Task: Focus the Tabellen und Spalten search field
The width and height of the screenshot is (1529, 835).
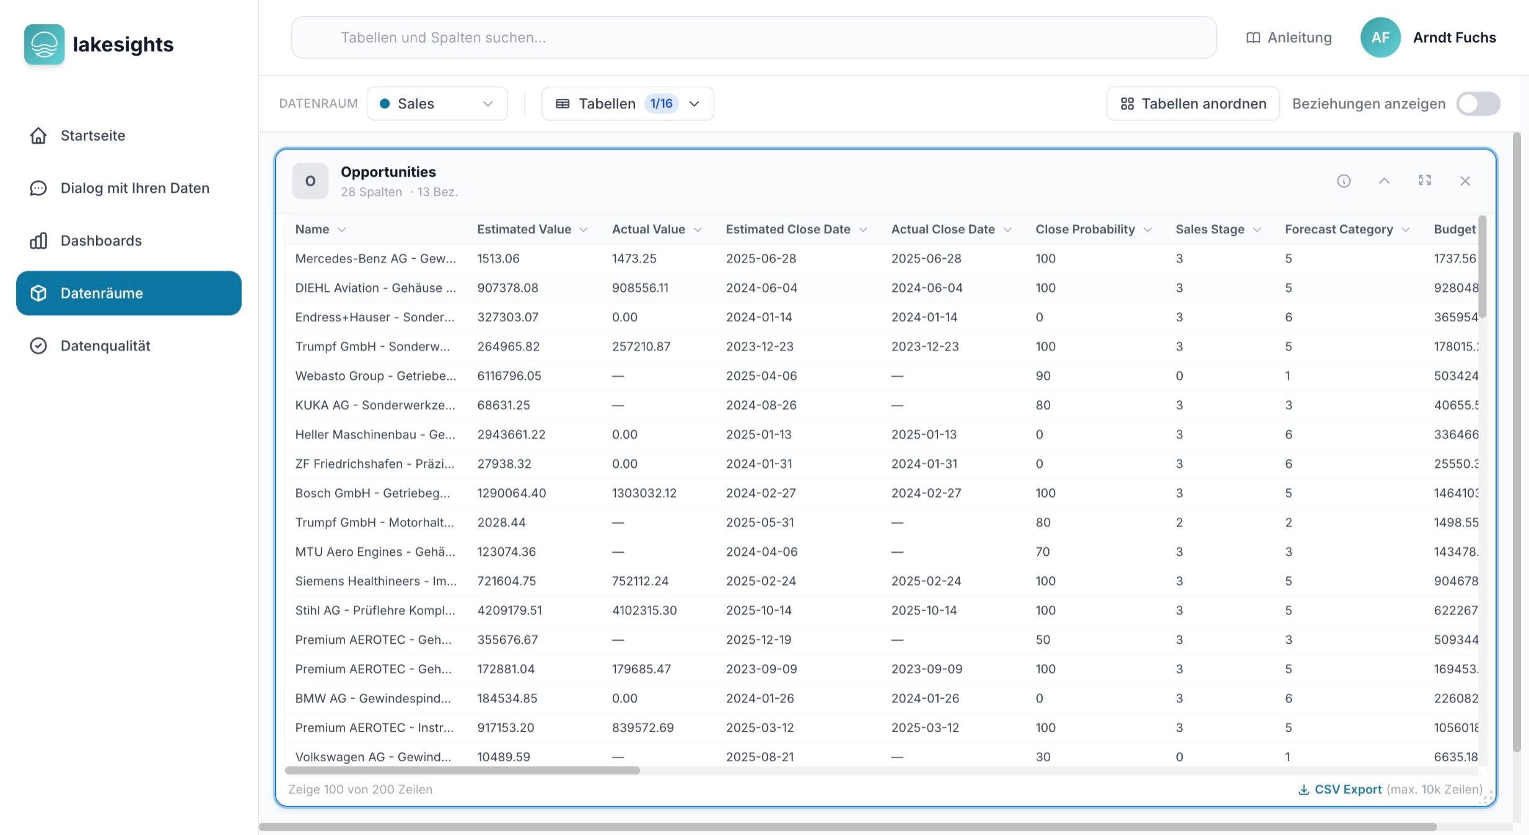Action: tap(753, 38)
